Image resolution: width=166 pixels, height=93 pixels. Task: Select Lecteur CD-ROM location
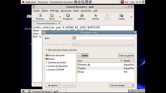pos(55,70)
